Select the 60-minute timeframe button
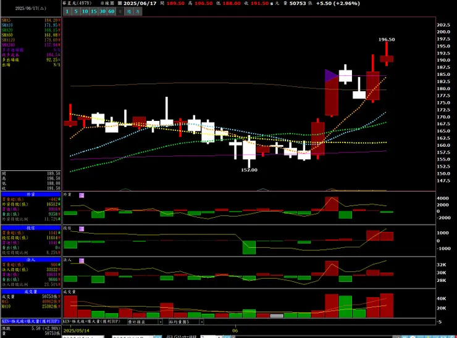The width and height of the screenshot is (457, 338). pos(111,11)
